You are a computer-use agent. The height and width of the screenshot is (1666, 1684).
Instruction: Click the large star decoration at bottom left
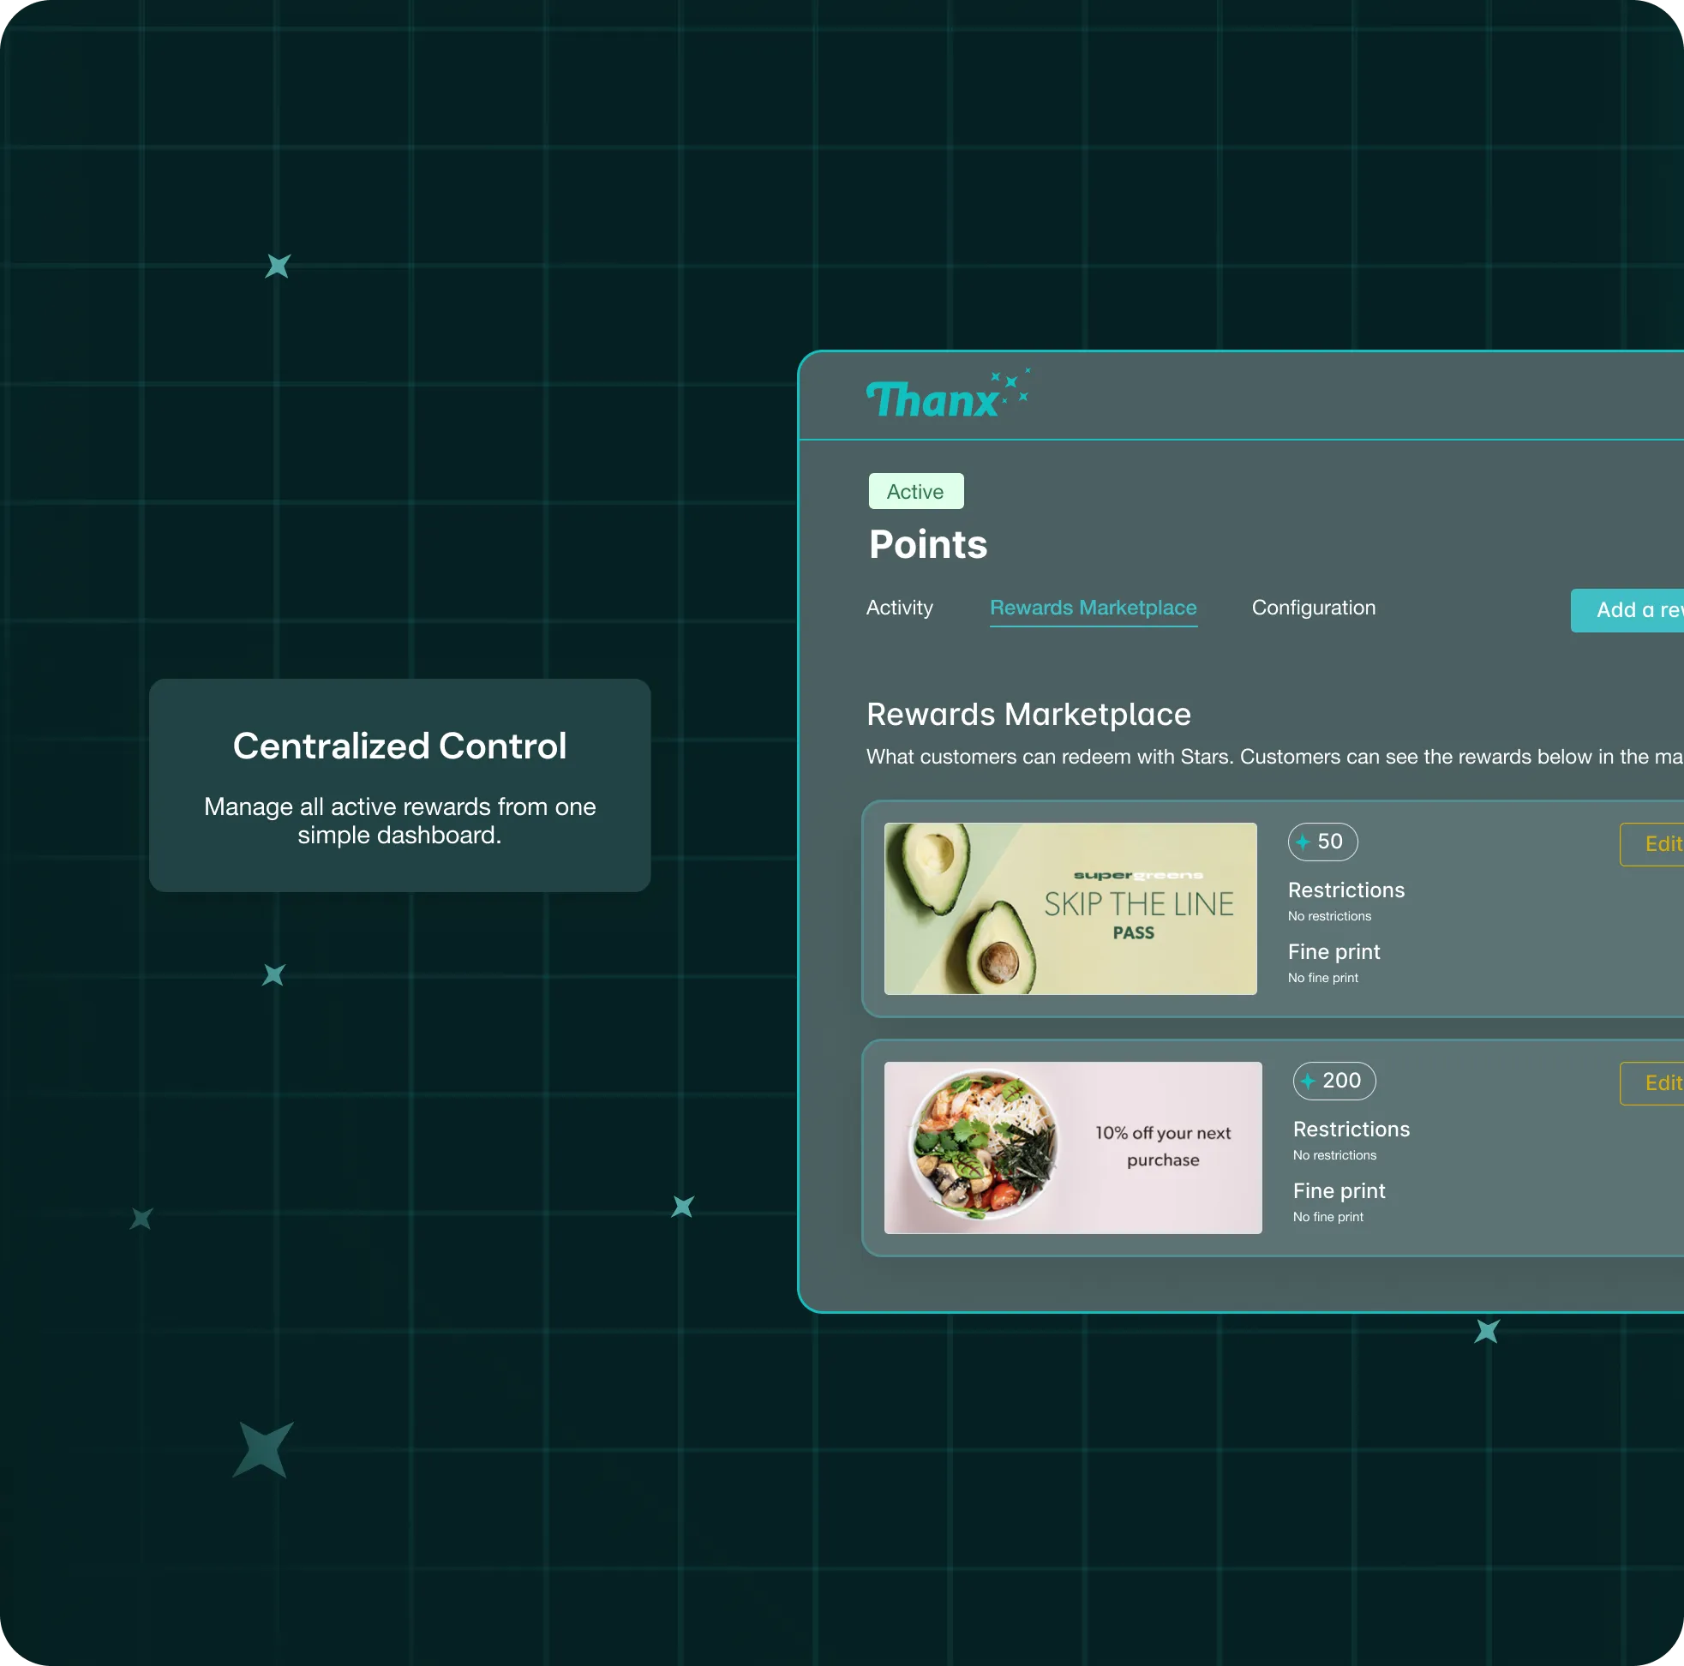pos(262,1450)
